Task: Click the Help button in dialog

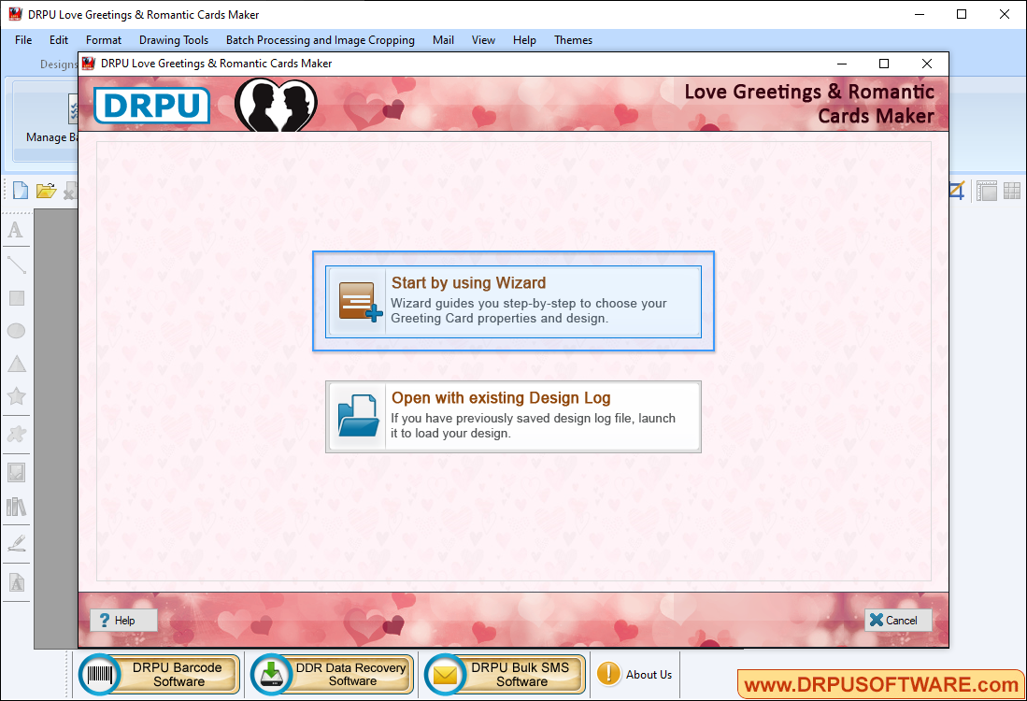Action: pos(118,620)
